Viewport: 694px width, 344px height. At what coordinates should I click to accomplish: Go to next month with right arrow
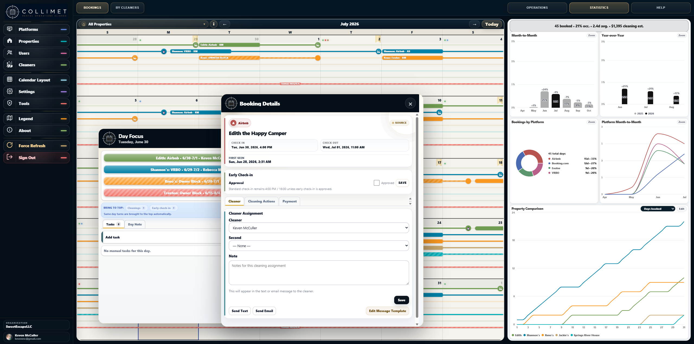pyautogui.click(x=474, y=24)
